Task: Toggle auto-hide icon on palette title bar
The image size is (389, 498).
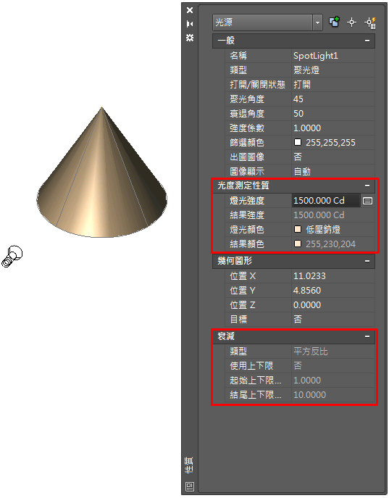Action: [190, 24]
